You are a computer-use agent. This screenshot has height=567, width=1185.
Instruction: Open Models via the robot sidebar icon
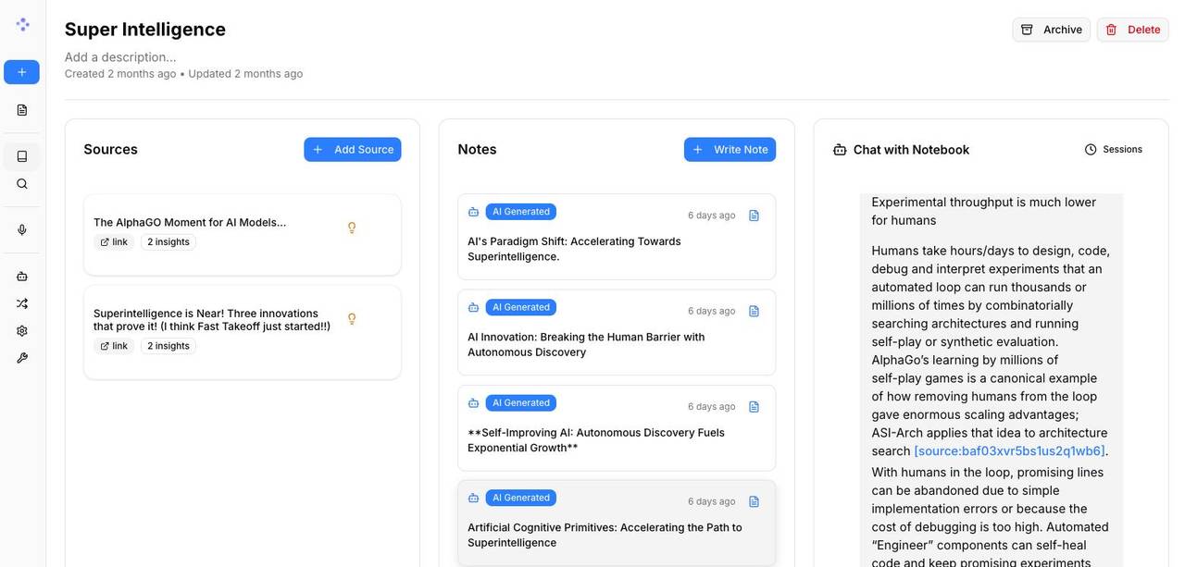click(22, 276)
